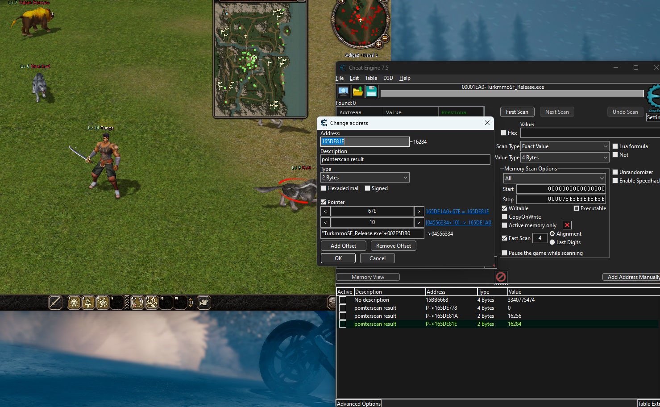The width and height of the screenshot is (660, 407).
Task: Enable the CopyOnWrite checkbox
Action: click(x=505, y=217)
